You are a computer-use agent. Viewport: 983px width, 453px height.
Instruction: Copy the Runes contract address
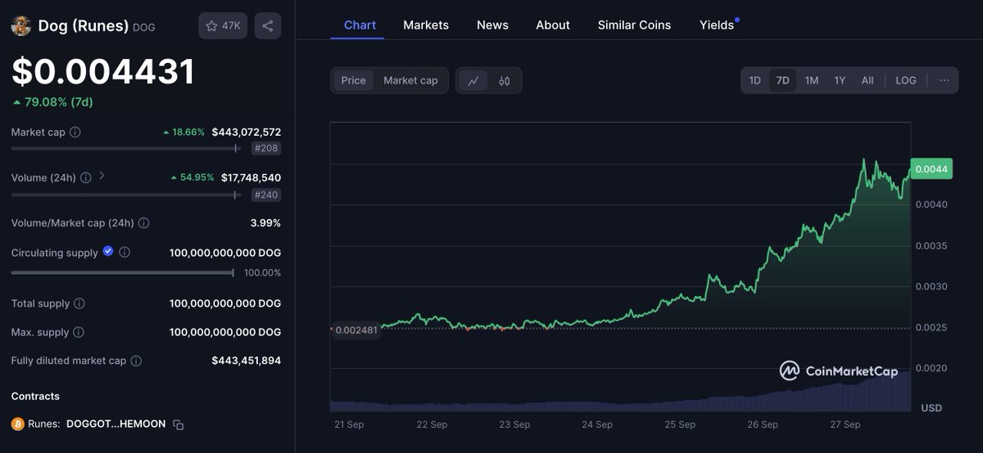tap(179, 424)
